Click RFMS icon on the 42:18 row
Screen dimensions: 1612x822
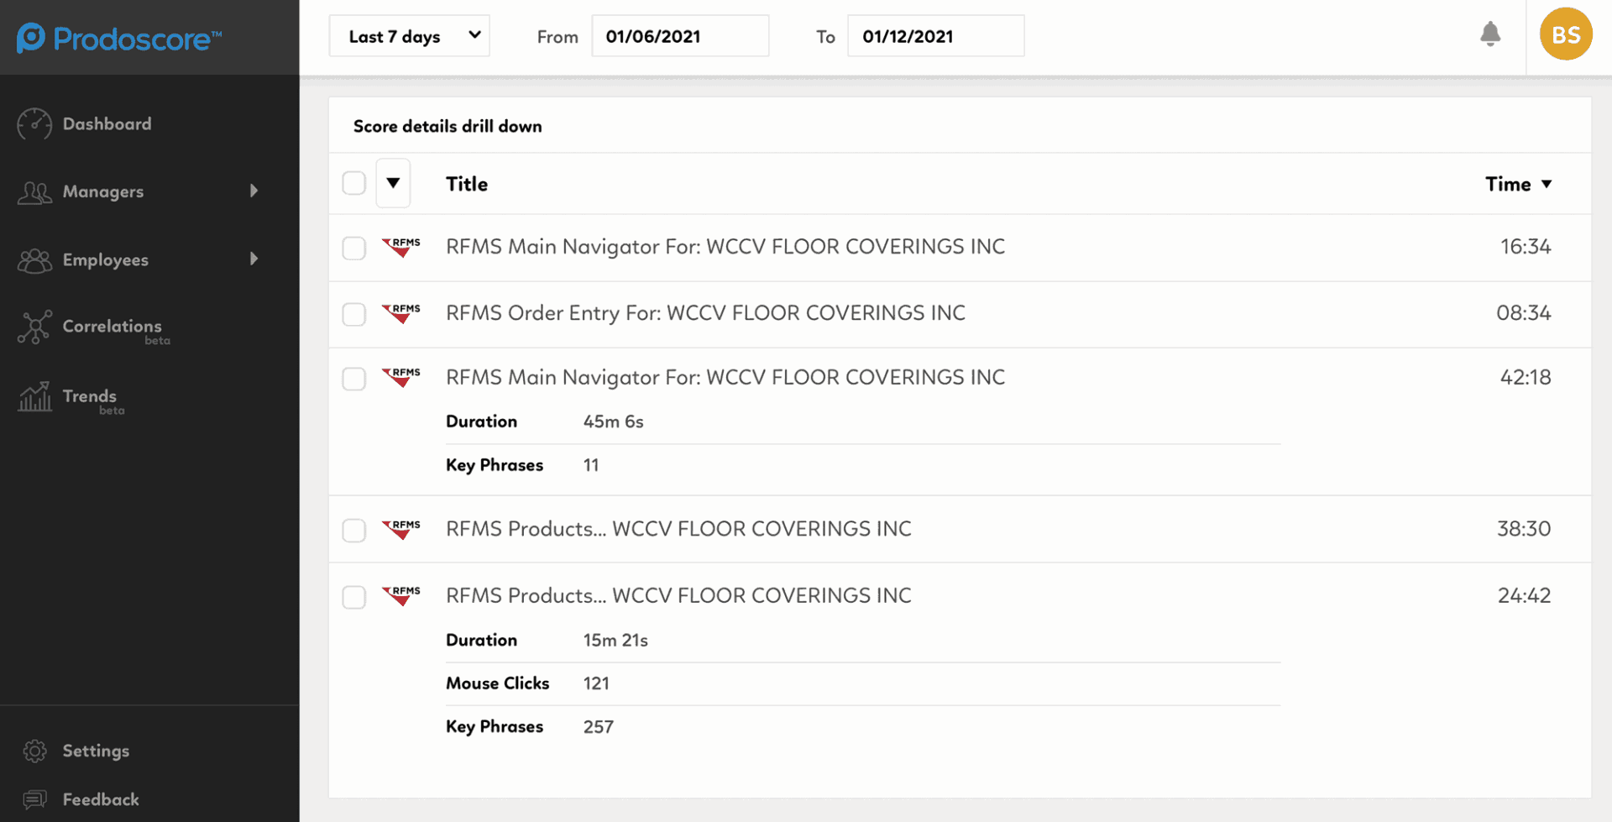pyautogui.click(x=401, y=377)
